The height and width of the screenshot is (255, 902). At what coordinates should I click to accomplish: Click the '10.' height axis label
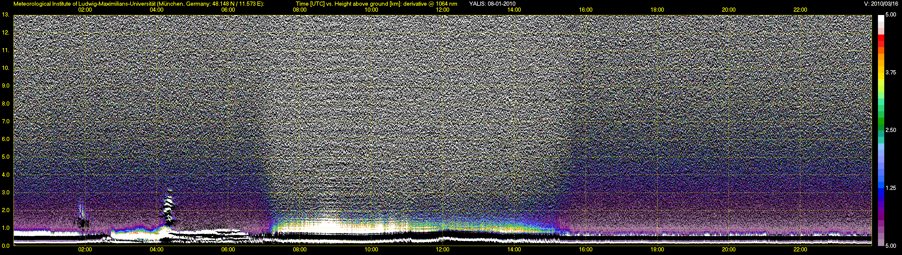[6, 68]
